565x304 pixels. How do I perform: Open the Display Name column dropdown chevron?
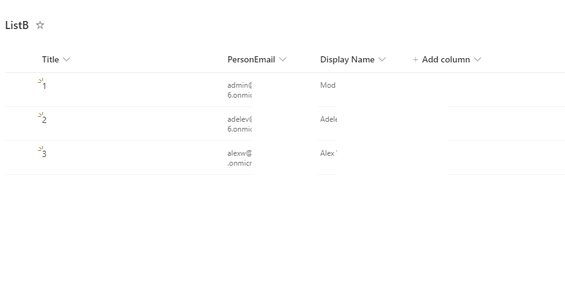click(382, 59)
